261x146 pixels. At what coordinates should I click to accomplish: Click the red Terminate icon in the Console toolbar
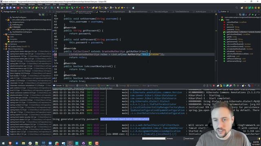coord(214,86)
